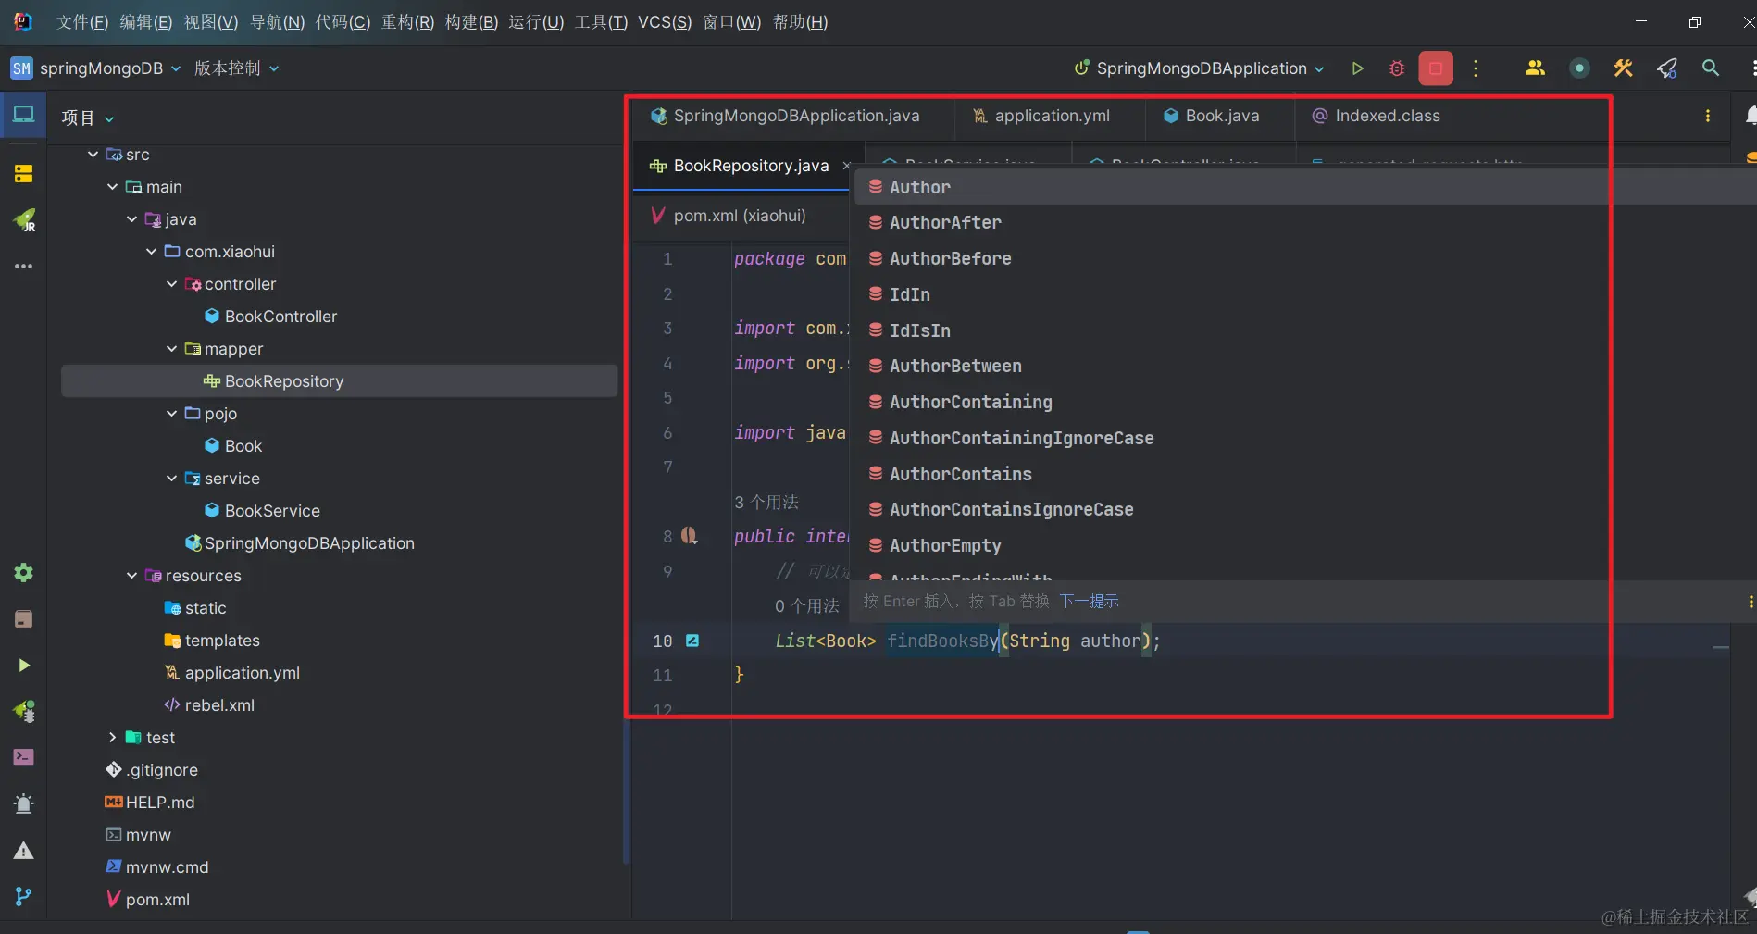Switch to SpringMongoDBApplication.java tab

[785, 116]
